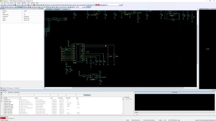The width and height of the screenshot is (216, 121).
Task: Open the grid value combo box in toolbar
Action: point(79,7)
